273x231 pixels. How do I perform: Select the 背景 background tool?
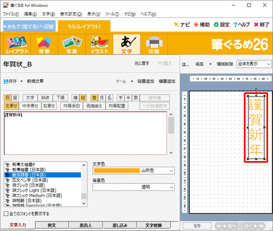pos(44,44)
